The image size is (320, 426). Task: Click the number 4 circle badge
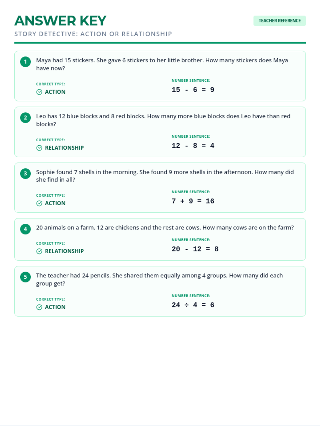25,229
